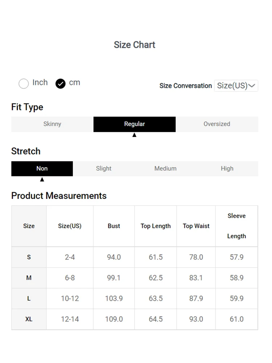Click the triangle marker under Regular
The width and height of the screenshot is (272, 363).
pyautogui.click(x=135, y=135)
